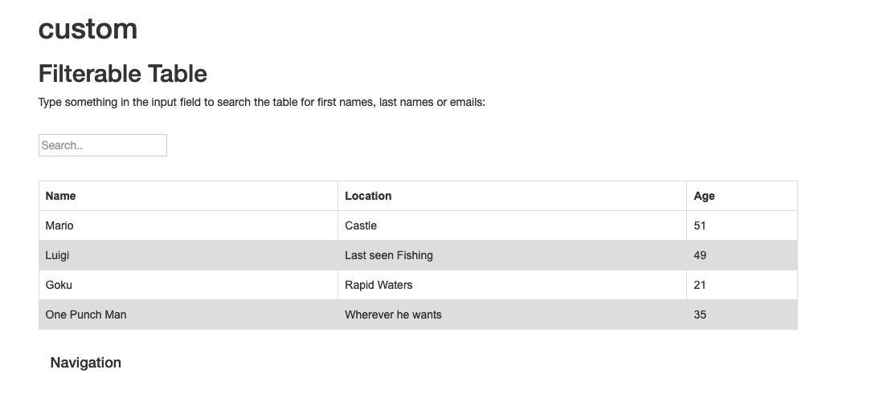Click Mario's age value 51
This screenshot has height=406, width=892.
(700, 225)
